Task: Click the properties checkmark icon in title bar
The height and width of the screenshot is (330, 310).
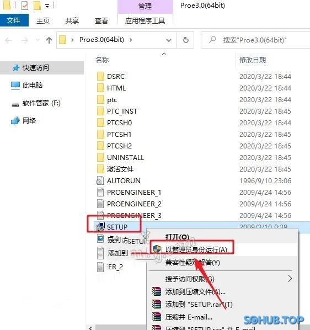Action: pyautogui.click(x=25, y=6)
